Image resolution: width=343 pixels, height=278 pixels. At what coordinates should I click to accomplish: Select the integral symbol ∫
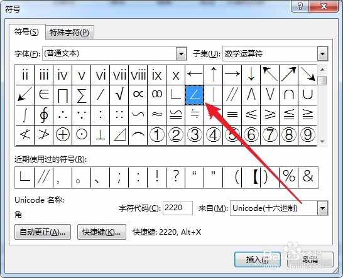(x=24, y=115)
